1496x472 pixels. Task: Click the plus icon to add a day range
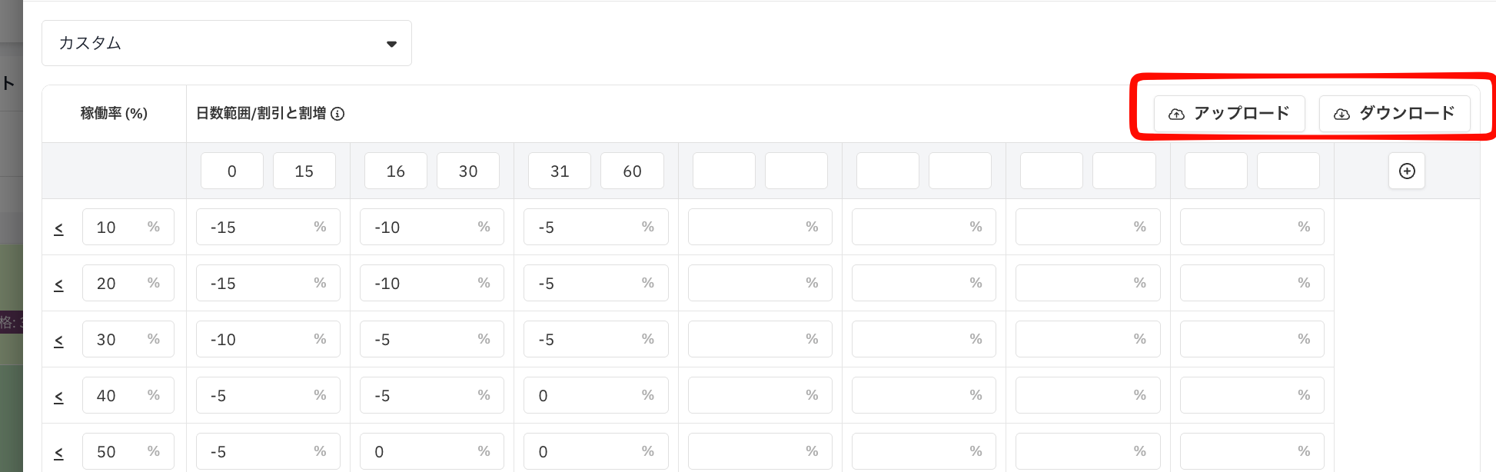click(1407, 171)
